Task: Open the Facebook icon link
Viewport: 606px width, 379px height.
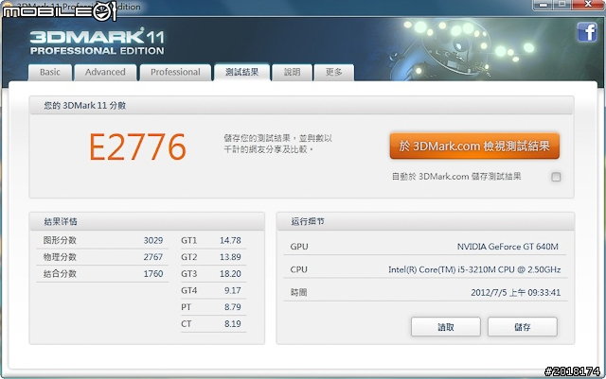Action: [585, 31]
